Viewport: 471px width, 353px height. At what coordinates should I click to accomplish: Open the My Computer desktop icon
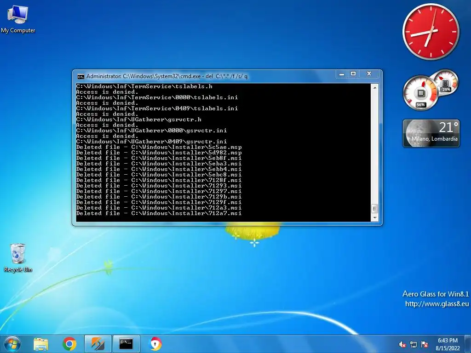[18, 19]
